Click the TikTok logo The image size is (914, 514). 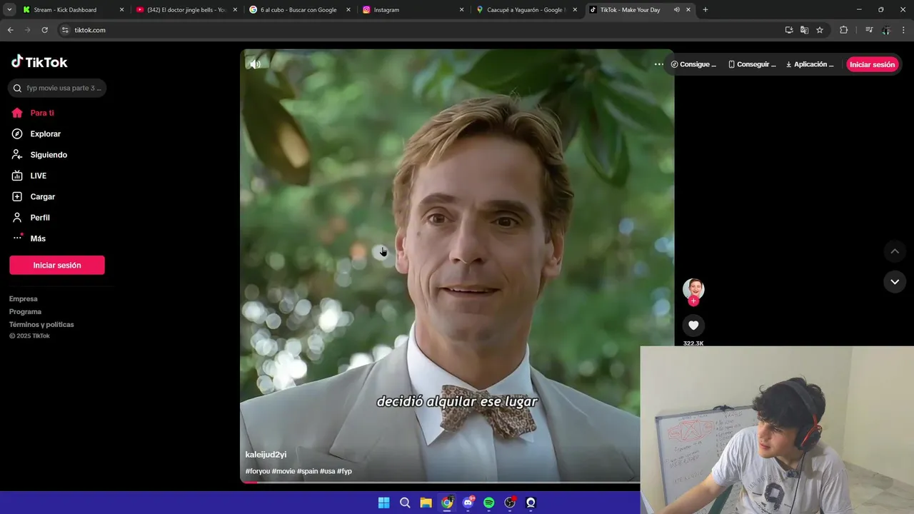pos(39,62)
